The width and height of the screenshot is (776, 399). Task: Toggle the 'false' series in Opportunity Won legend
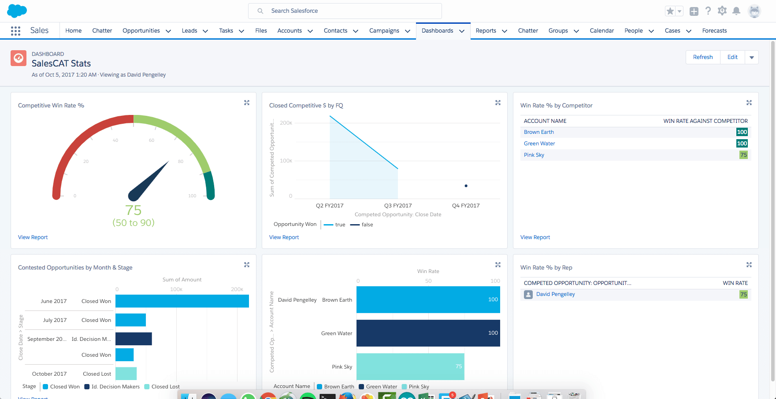pyautogui.click(x=361, y=225)
